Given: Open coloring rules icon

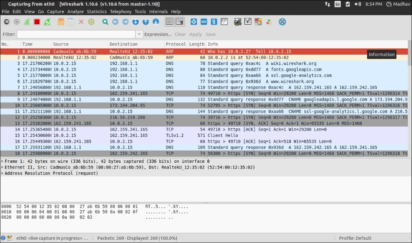Looking at the screenshot, I should pyautogui.click(x=258, y=22).
